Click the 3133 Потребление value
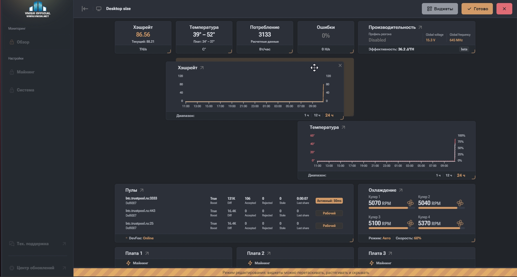The image size is (517, 277). (265, 35)
